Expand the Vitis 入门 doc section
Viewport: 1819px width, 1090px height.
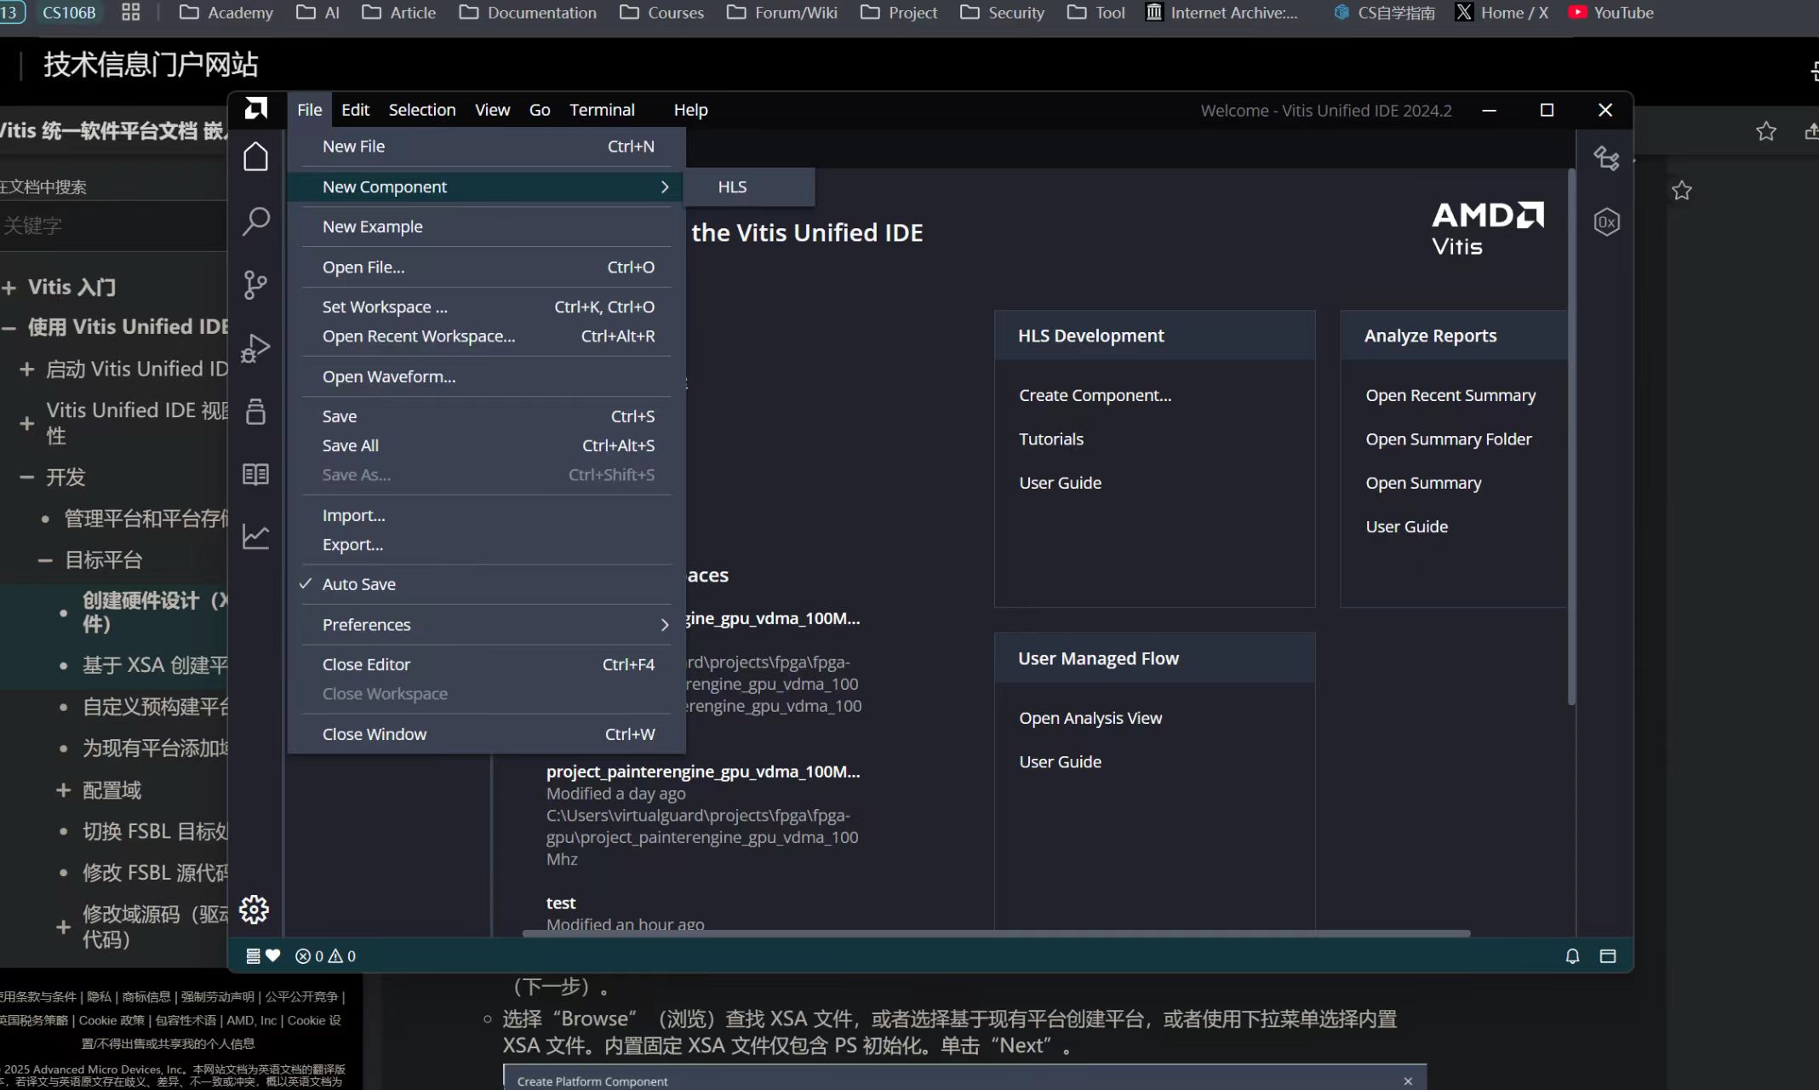[9, 288]
